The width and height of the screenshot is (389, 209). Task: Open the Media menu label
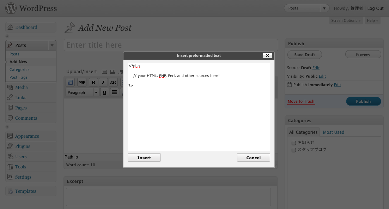[21, 87]
